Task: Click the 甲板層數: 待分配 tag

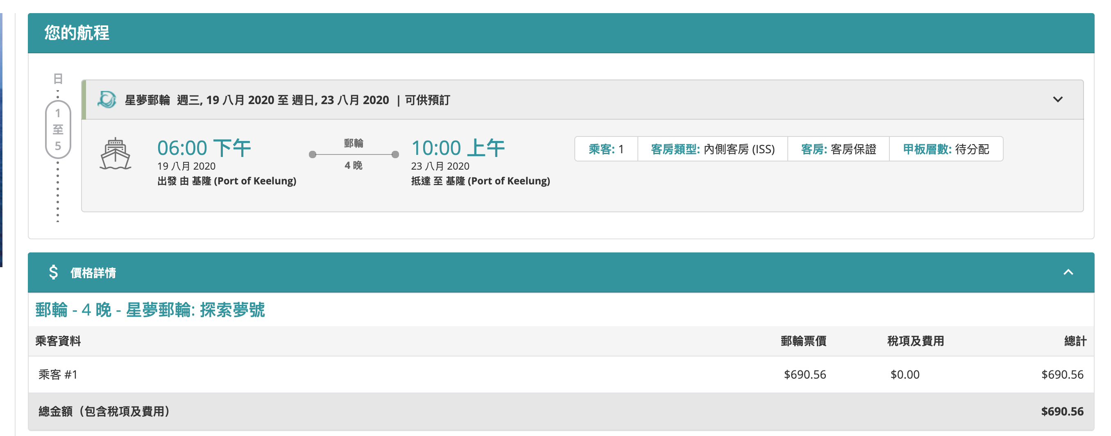Action: point(946,149)
